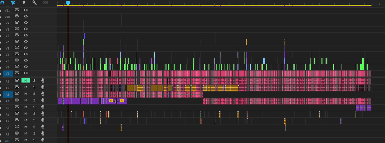Click the Add Marker icon

click(x=24, y=3)
